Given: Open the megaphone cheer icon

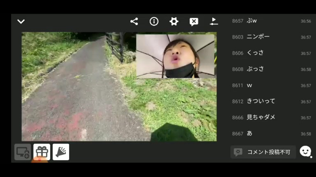Looking at the screenshot, I should point(61,152).
